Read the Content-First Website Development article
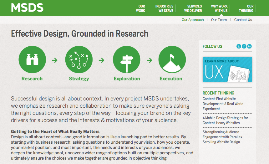Viewport: 269px width, 164px height. pyautogui.click(x=223, y=104)
